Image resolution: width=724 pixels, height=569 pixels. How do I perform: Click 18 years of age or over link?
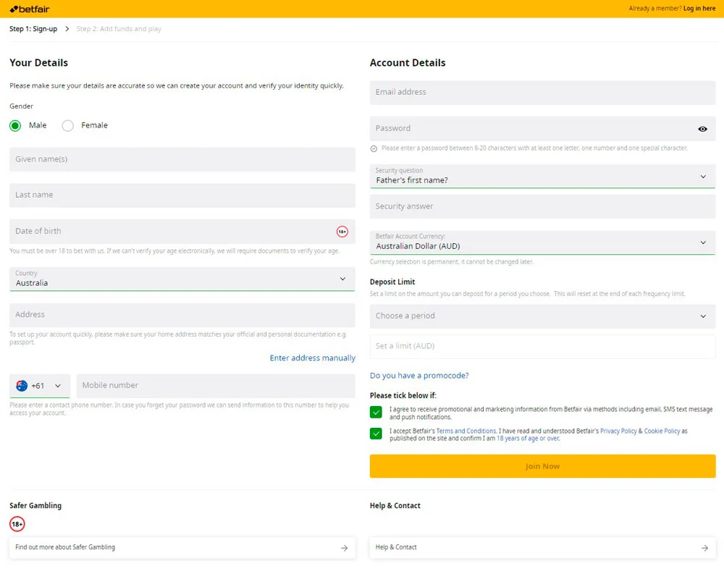tap(528, 438)
